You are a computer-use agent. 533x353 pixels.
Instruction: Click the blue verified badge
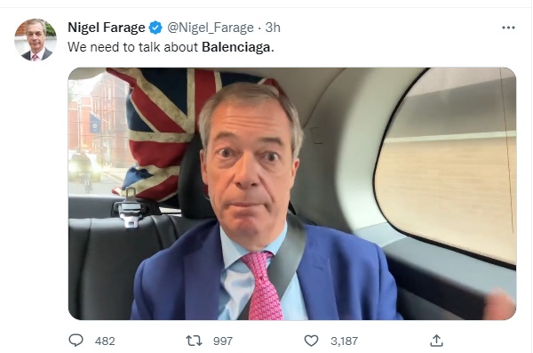tap(155, 28)
